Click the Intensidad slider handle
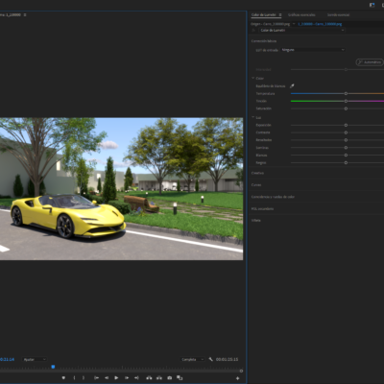The image size is (384, 384). [346, 69]
